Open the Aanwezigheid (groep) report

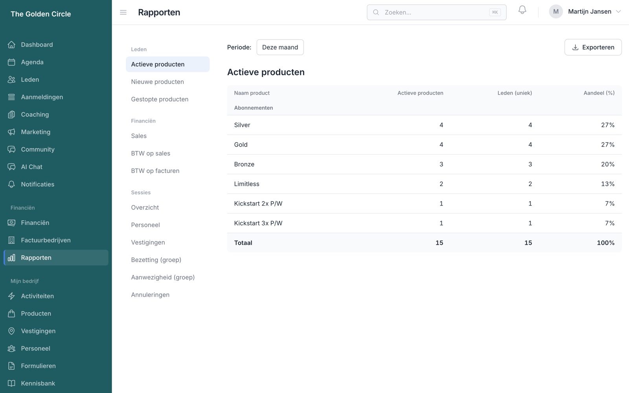[x=167, y=277]
